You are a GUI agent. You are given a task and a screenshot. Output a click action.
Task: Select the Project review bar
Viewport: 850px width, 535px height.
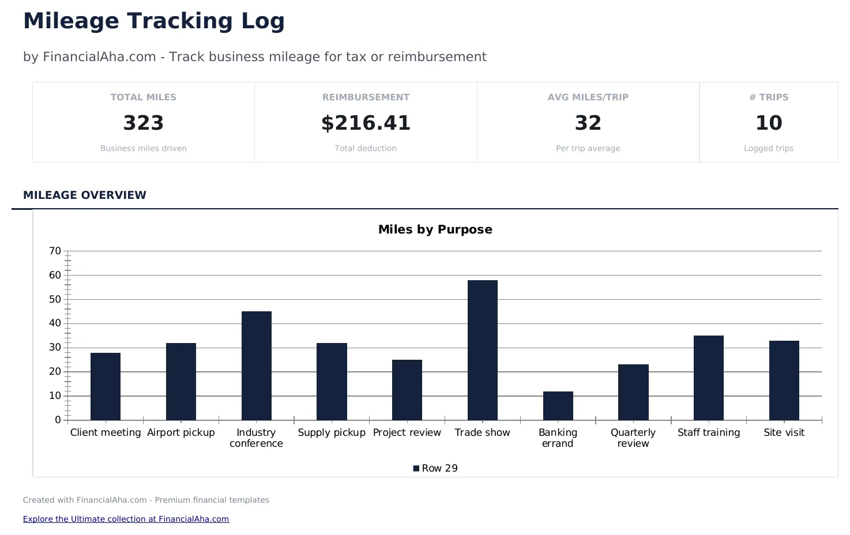407,389
